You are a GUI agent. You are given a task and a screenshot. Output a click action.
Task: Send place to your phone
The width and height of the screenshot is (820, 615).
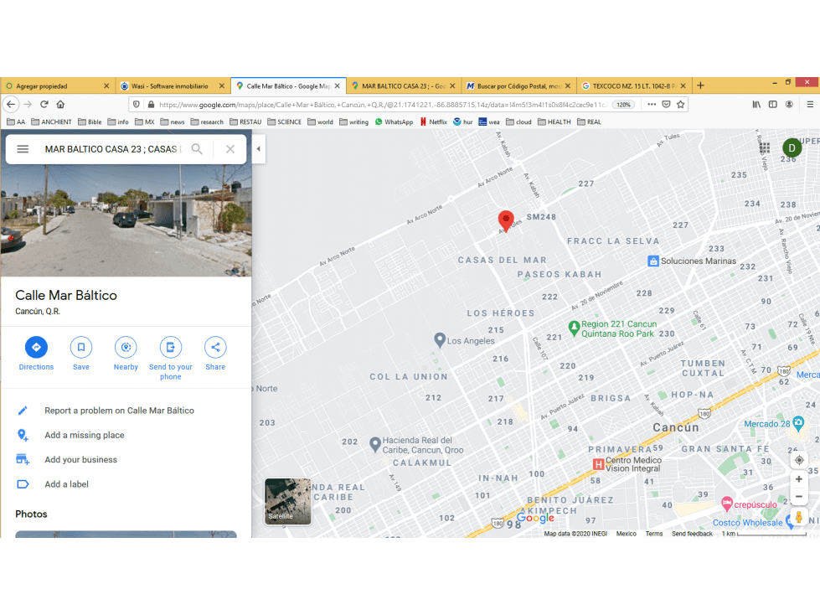[x=171, y=359]
